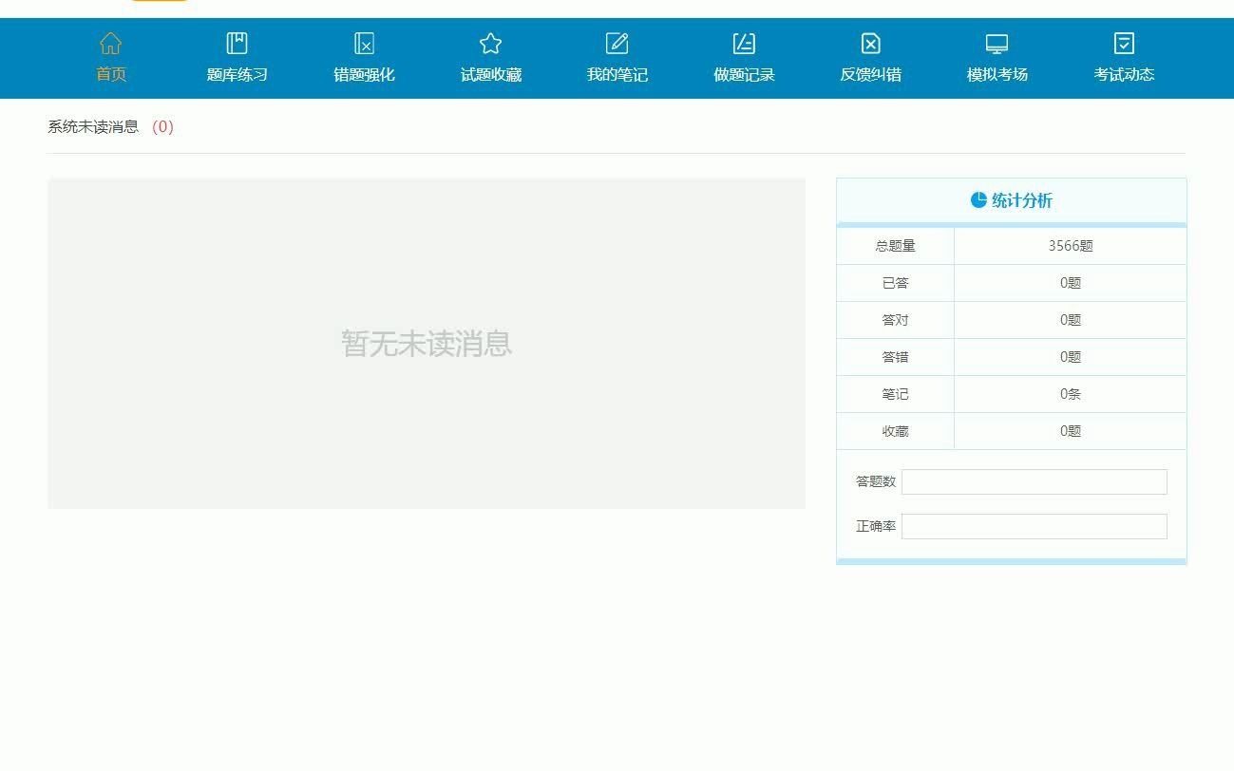Open 试题收藏 menu label
Screen dimensions: 1234x771
coord(491,74)
